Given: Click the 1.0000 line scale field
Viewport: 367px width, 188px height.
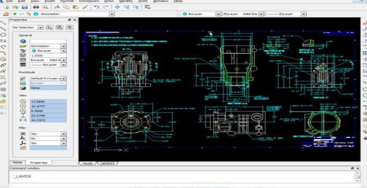Looking at the screenshot, I should 48,55.
